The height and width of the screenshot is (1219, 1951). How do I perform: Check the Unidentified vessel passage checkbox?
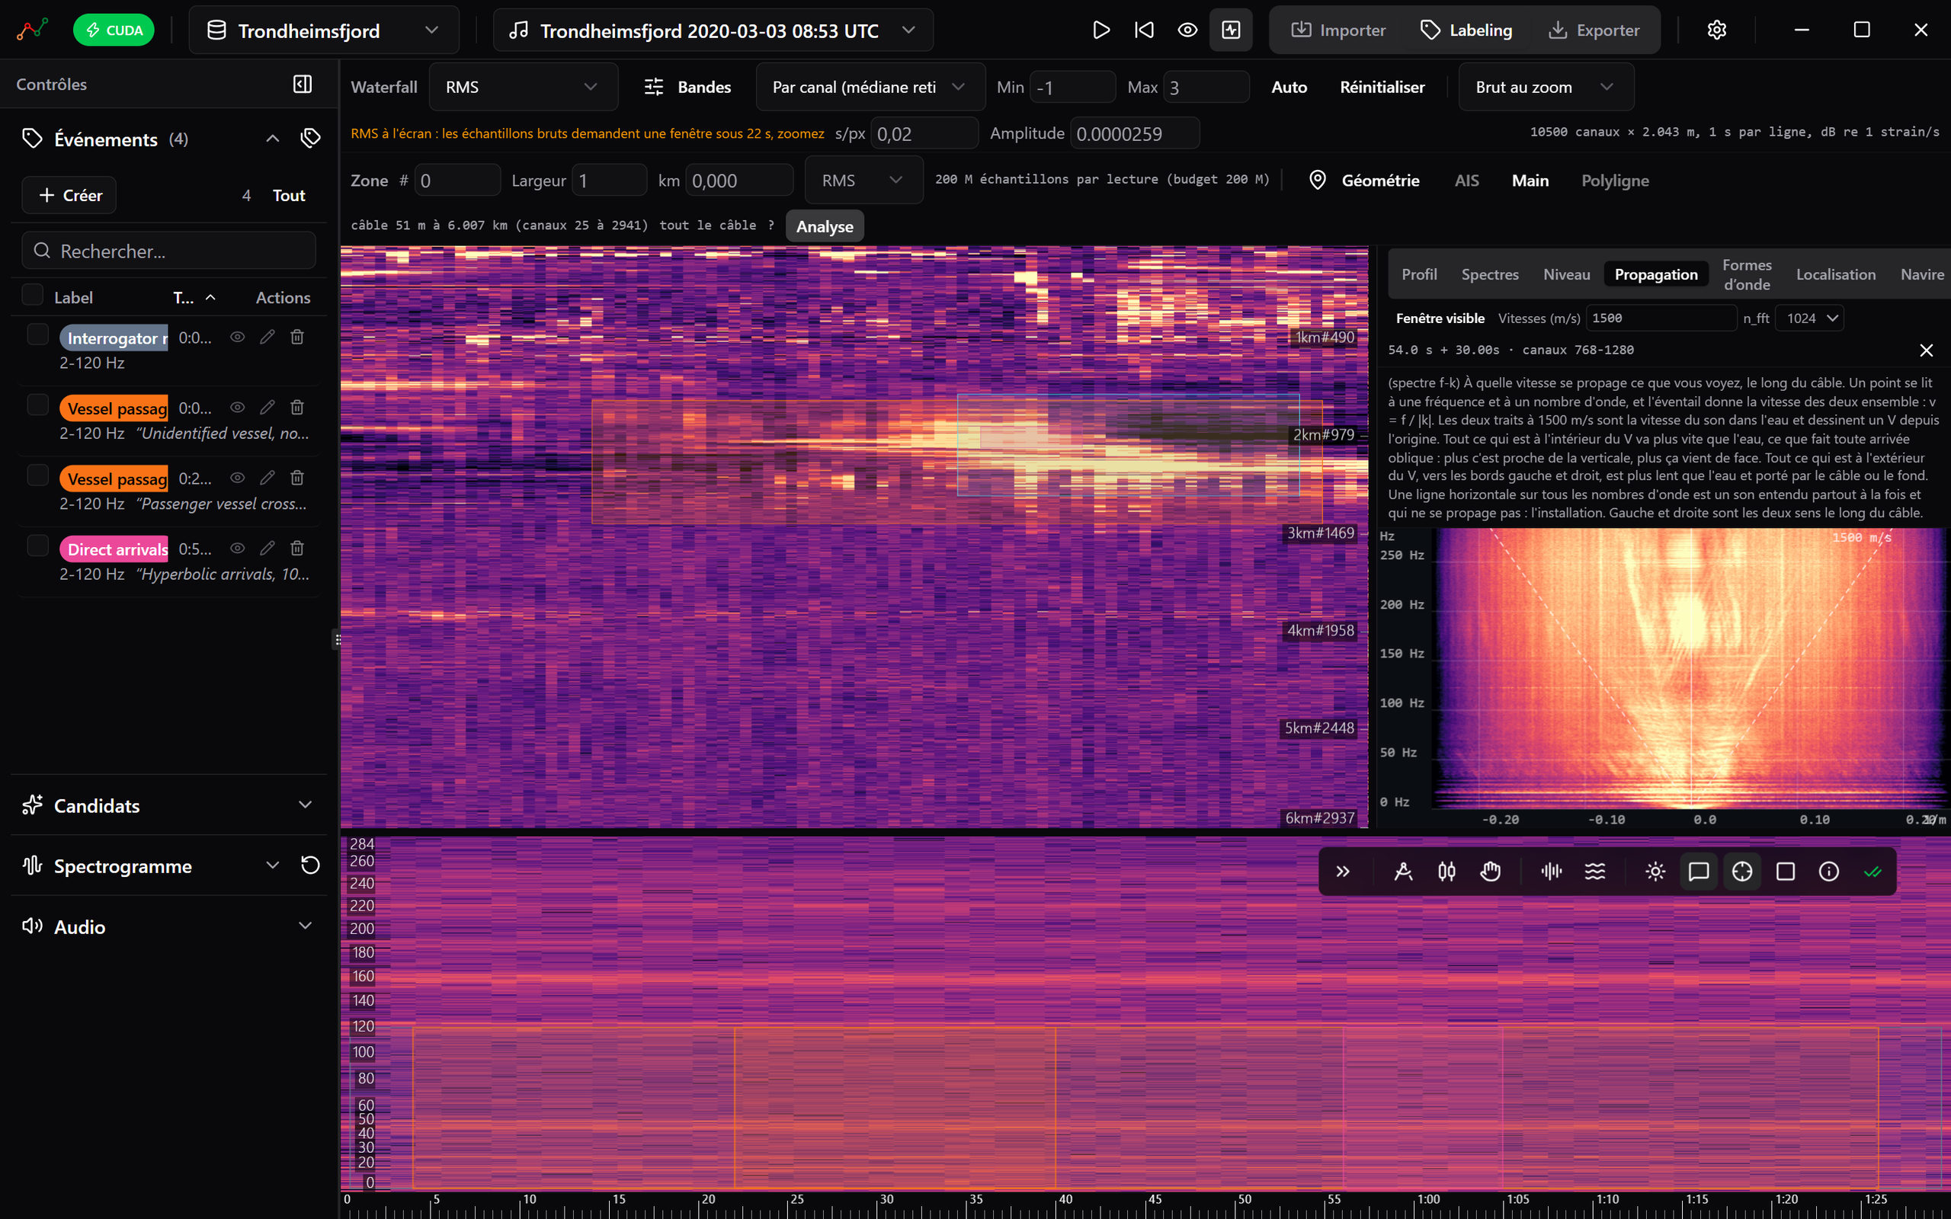pyautogui.click(x=38, y=404)
